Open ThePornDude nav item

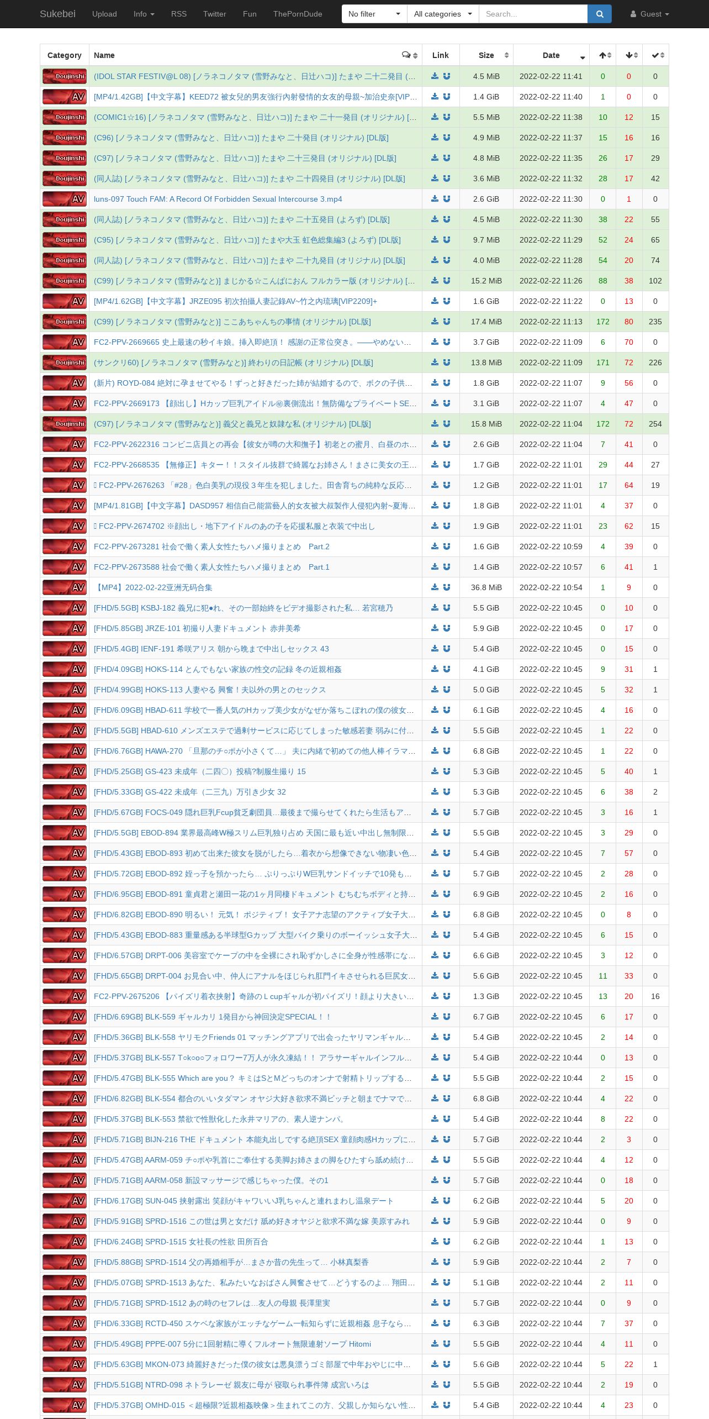click(298, 14)
